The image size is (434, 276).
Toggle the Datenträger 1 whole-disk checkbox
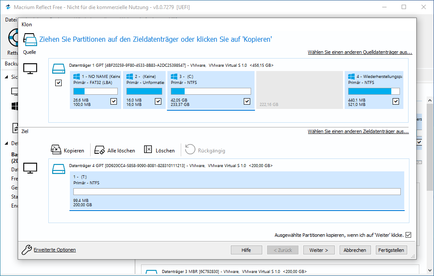coord(58,83)
